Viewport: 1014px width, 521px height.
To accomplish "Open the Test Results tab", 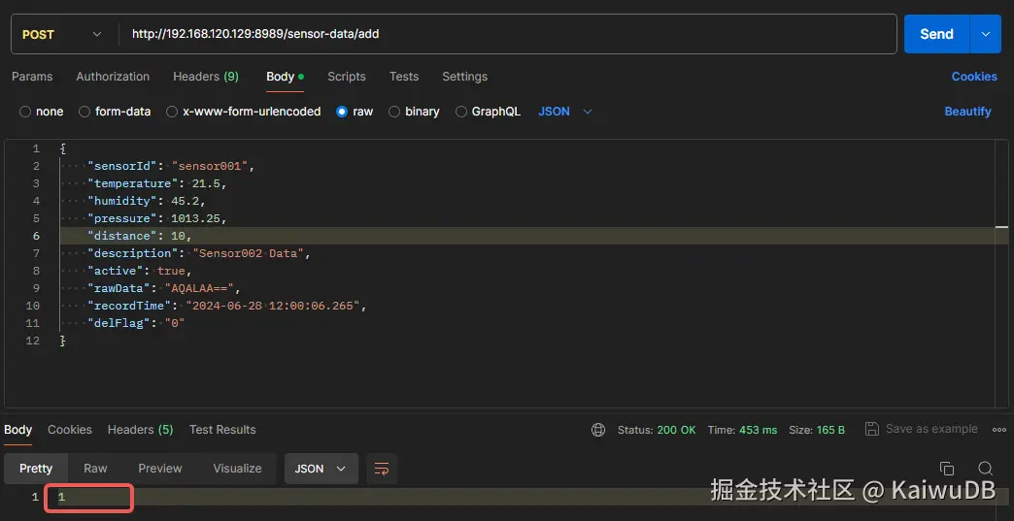I will point(222,430).
